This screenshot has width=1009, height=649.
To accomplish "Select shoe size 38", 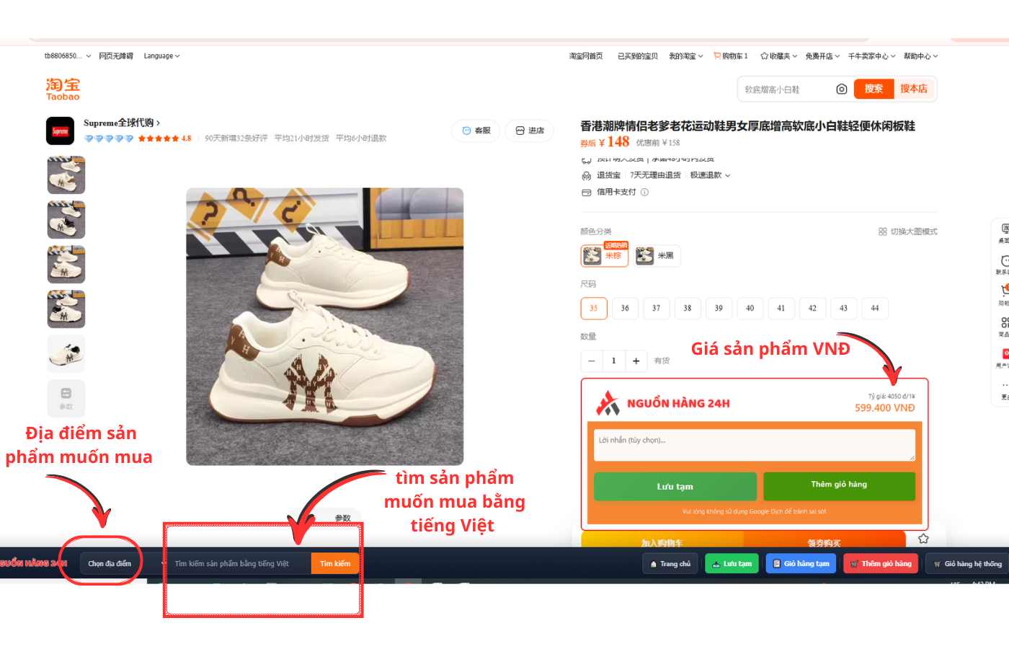I will coord(688,308).
